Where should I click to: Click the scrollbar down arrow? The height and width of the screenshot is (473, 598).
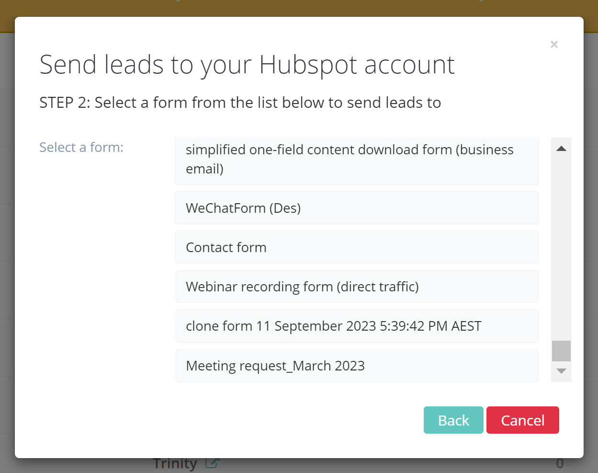click(561, 371)
